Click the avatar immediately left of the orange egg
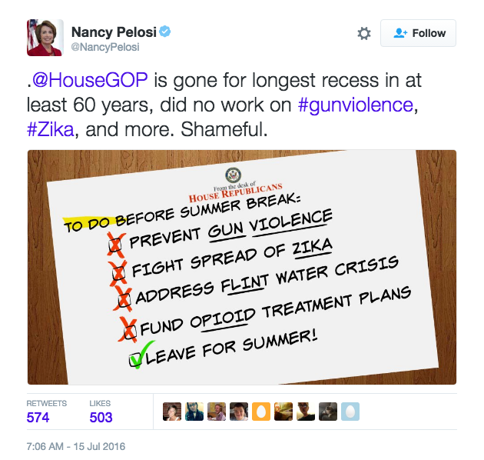This screenshot has height=460, width=484. [x=239, y=411]
